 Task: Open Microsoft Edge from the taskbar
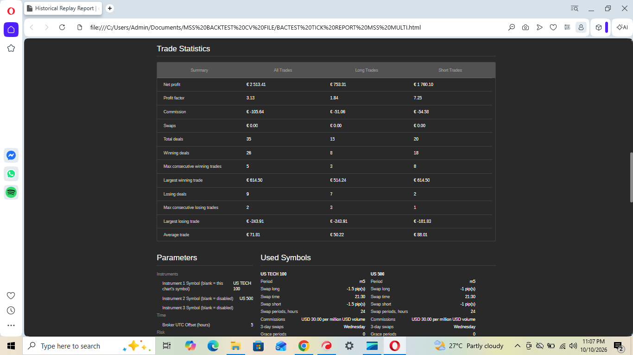point(213,346)
